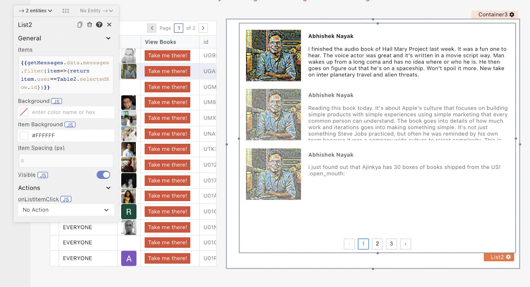Click the View Books column header

(x=161, y=42)
